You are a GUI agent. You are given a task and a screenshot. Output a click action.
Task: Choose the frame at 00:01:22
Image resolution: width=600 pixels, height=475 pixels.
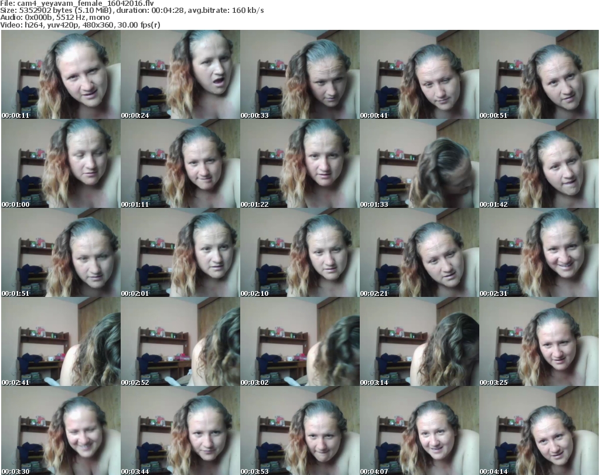300,163
